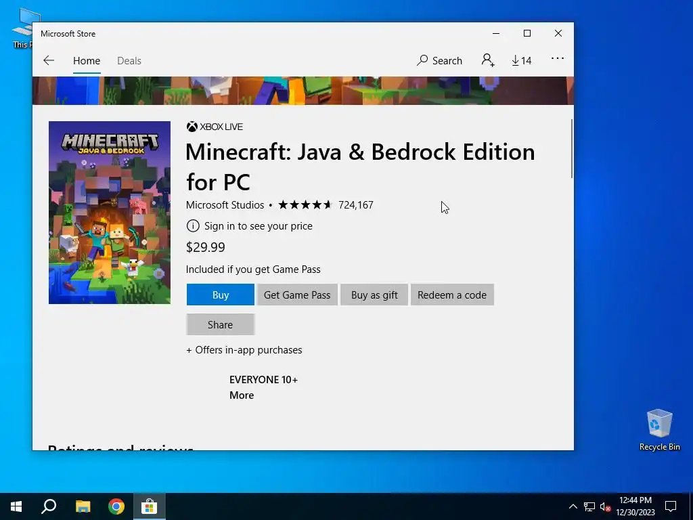Click the blue Buy button

click(x=221, y=295)
